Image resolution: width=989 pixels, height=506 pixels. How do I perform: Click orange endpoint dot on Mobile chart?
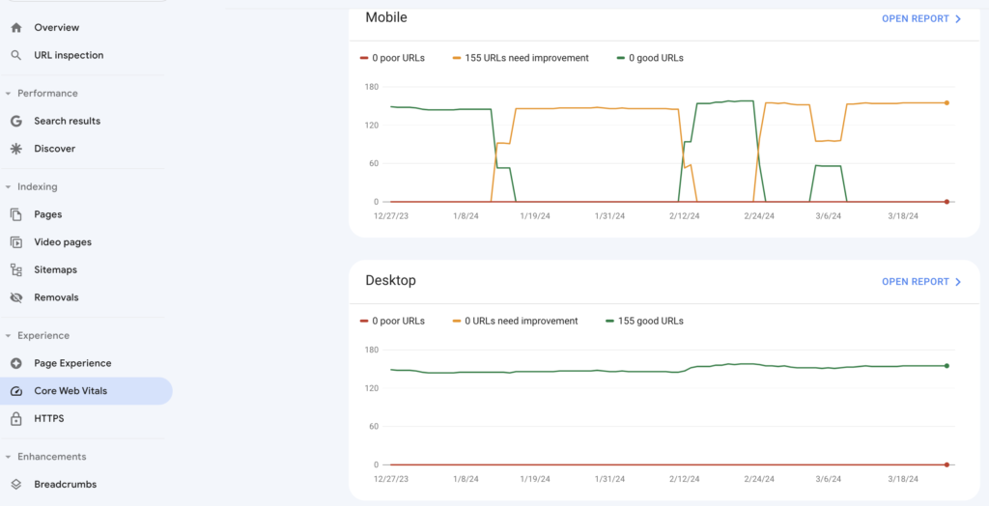point(947,102)
